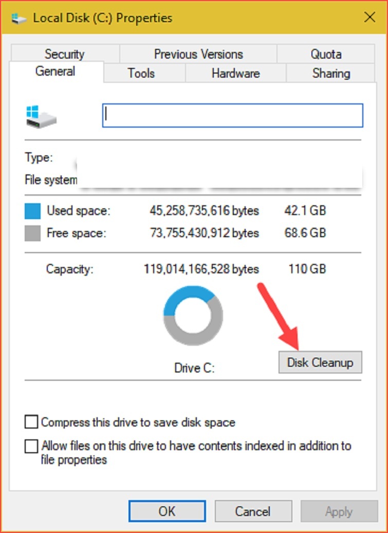Select the Quota tab
388x533 pixels.
326,54
